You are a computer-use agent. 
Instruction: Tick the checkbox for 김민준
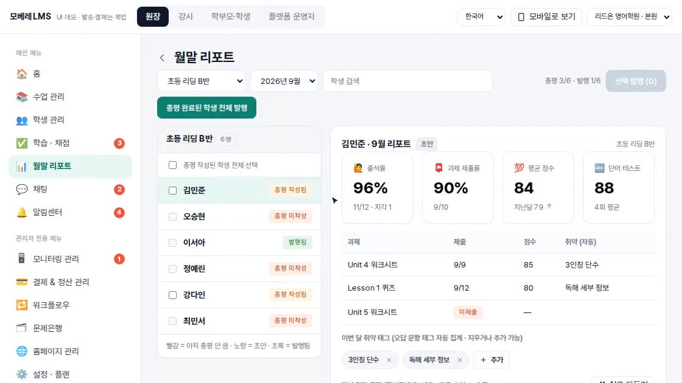pyautogui.click(x=173, y=191)
